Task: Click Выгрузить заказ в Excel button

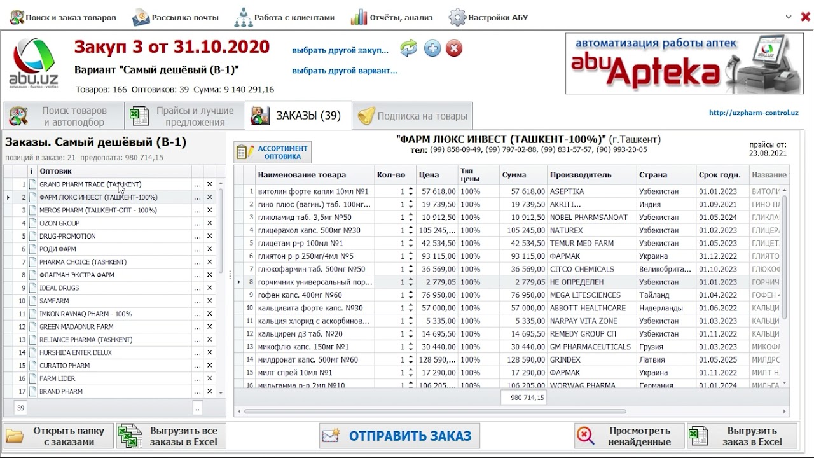Action: click(x=742, y=436)
